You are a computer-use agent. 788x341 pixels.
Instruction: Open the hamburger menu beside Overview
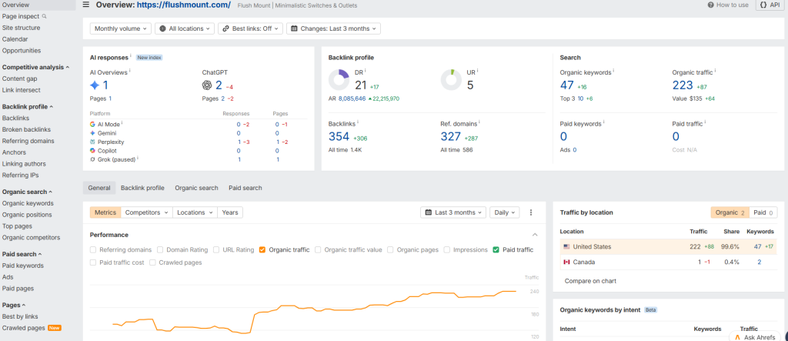[x=86, y=5]
